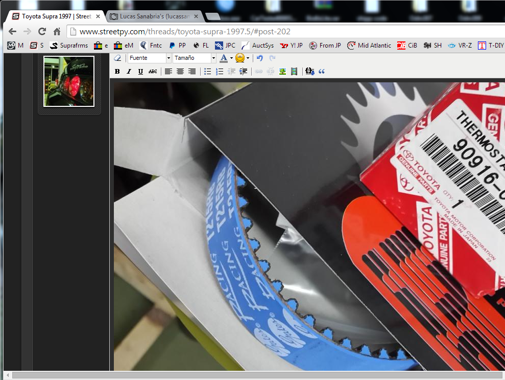Click the horizontal scrollbar left arrow
505x380 pixels.
click(8, 375)
